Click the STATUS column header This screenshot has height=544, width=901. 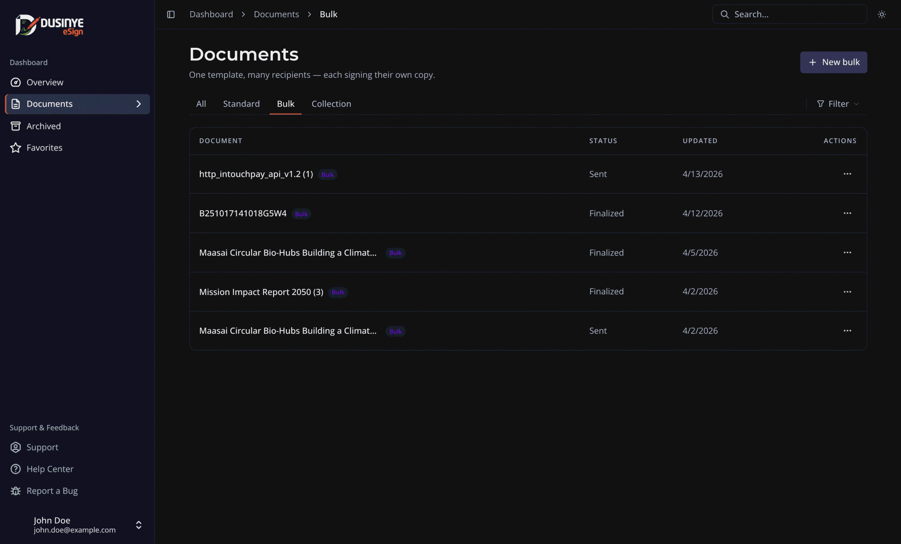pos(603,141)
